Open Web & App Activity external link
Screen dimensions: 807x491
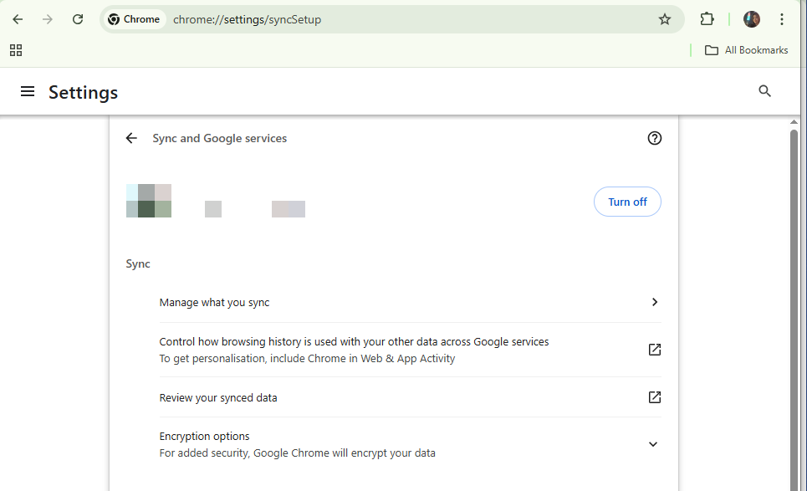click(654, 349)
